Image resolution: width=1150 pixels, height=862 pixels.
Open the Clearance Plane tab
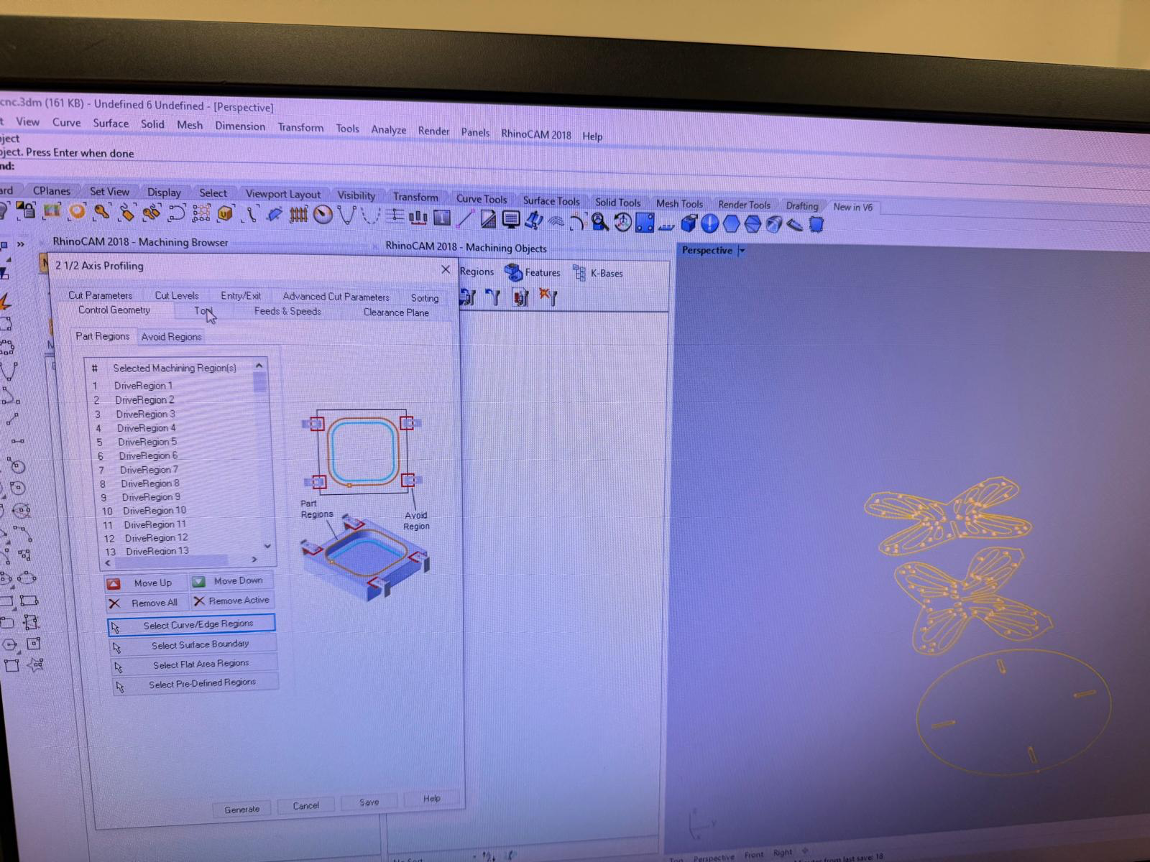click(x=396, y=312)
